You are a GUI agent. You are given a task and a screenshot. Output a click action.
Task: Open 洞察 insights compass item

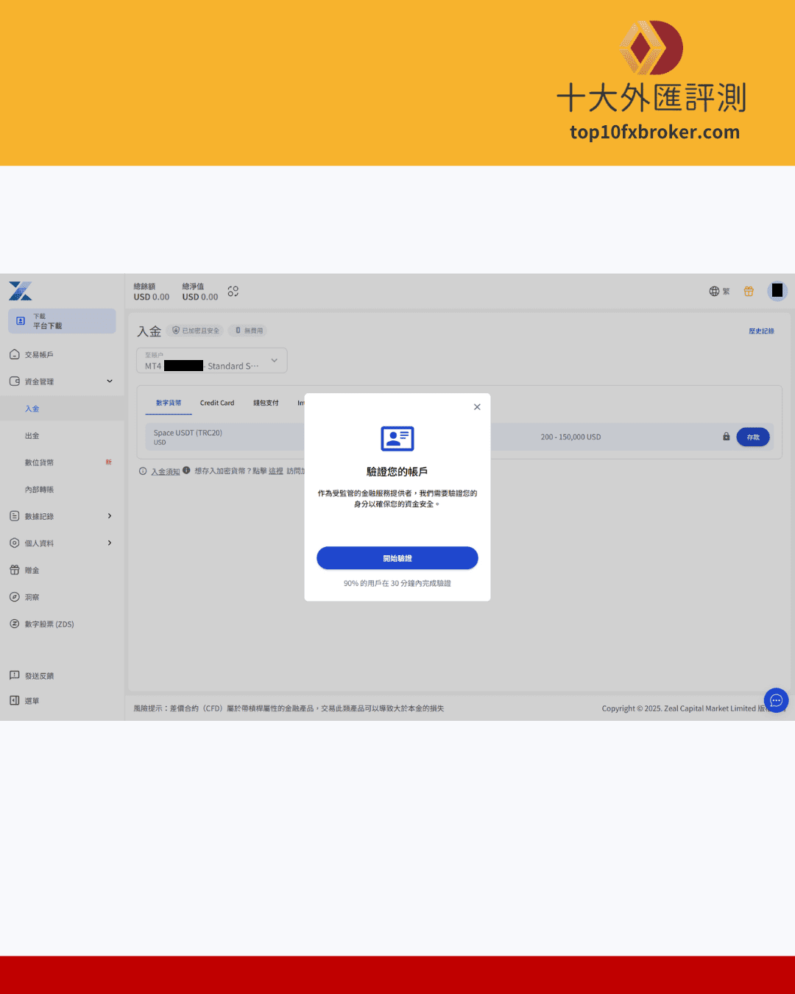pyautogui.click(x=32, y=597)
